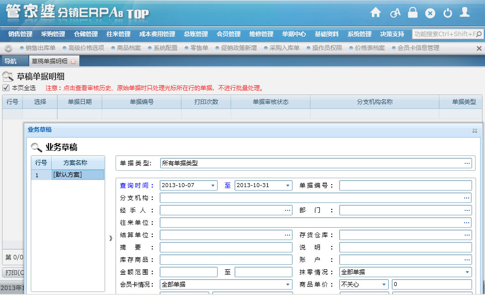This screenshot has width=485, height=295.
Task: Click the shortcut bar settings gear icon
Action: click(8, 49)
